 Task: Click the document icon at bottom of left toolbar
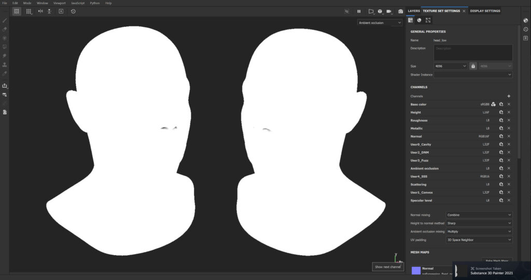click(x=5, y=112)
